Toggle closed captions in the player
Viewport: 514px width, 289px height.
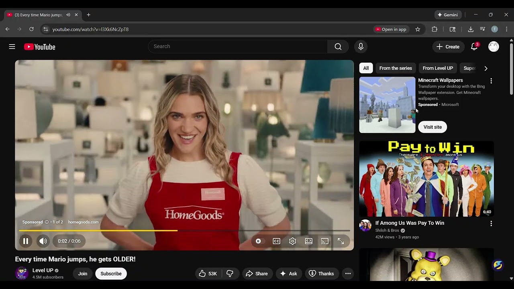coord(277,241)
